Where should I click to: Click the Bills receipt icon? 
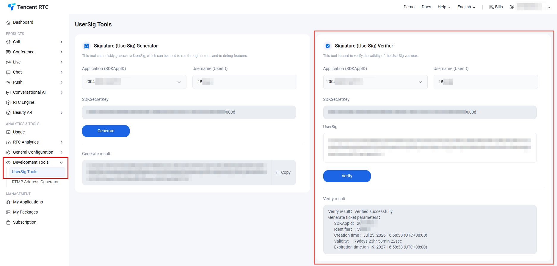[492, 7]
